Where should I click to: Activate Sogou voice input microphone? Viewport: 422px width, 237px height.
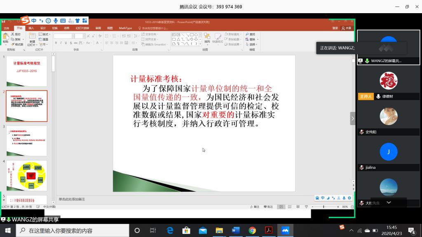pos(56,21)
